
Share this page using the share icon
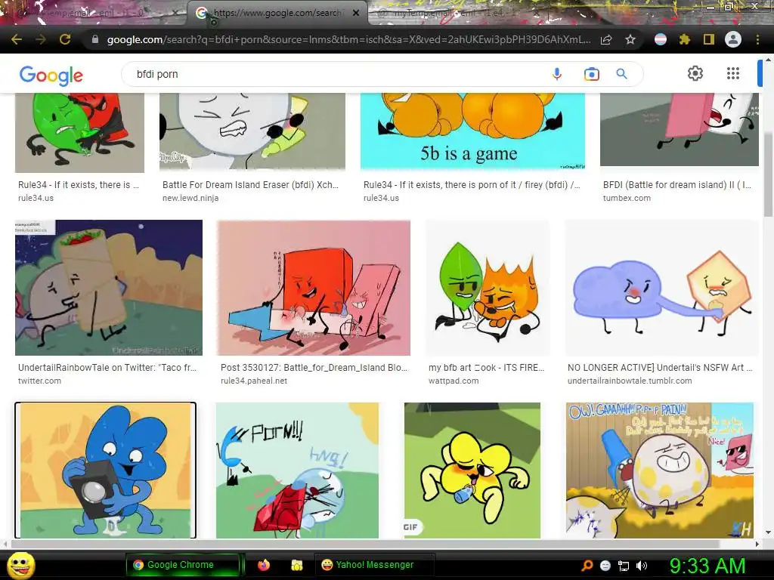(606, 39)
